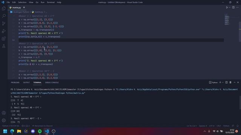This screenshot has height=135, width=241.
Task: Switch to the DEBUG CONSOLE tab
Action: pyautogui.click(x=52, y=82)
